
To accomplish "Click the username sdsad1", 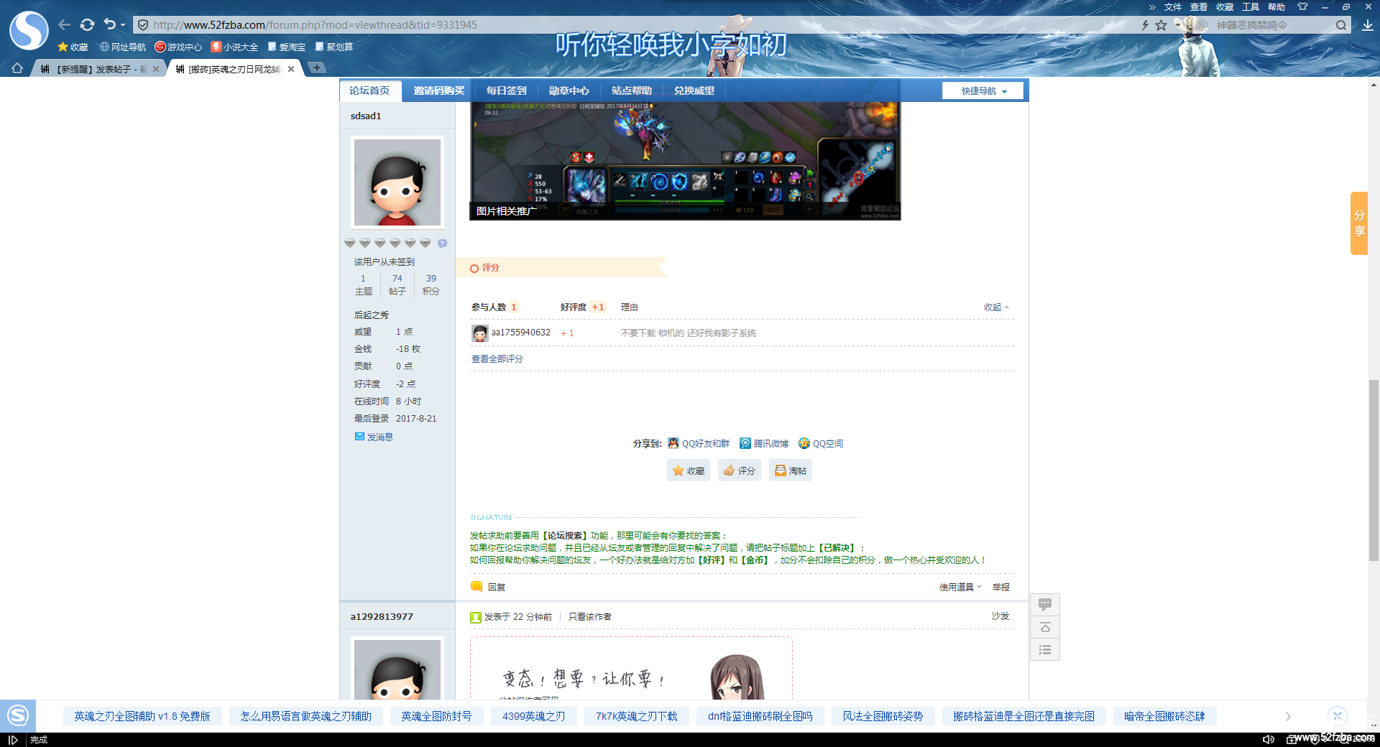I will tap(366, 116).
